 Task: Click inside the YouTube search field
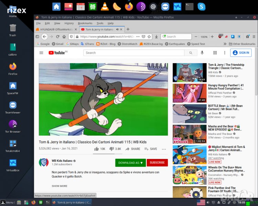(x=134, y=53)
